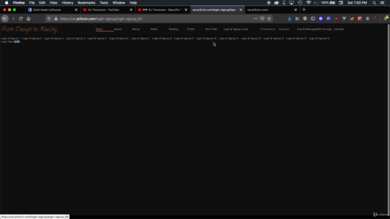Screen dimensions: 390x219
Task: Close the Zach Isaiah LaCourse tab
Action: pyautogui.click(x=76, y=10)
